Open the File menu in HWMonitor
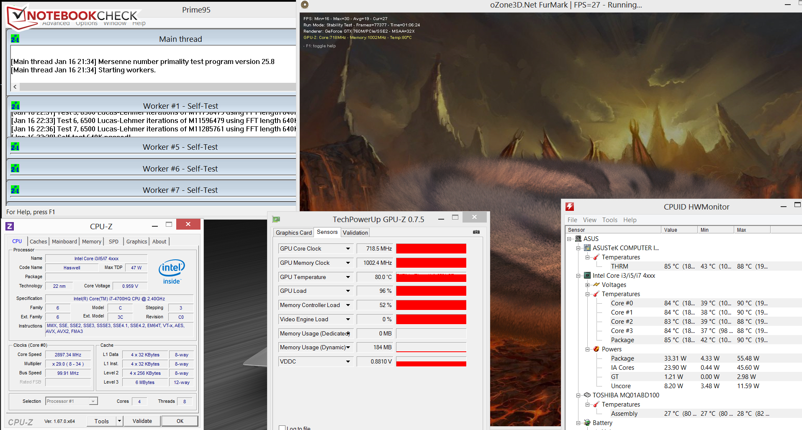 (572, 220)
